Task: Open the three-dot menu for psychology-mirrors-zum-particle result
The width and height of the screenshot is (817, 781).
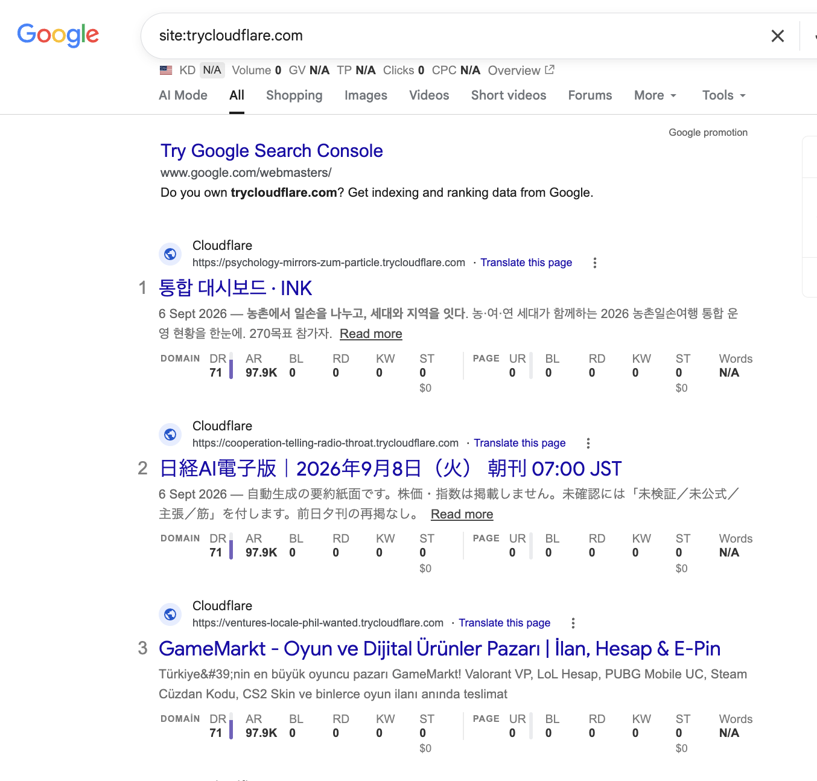Action: tap(595, 263)
